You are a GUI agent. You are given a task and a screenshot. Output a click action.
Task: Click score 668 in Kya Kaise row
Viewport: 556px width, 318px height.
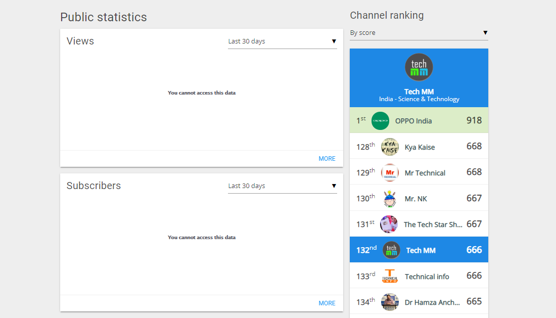pos(474,147)
